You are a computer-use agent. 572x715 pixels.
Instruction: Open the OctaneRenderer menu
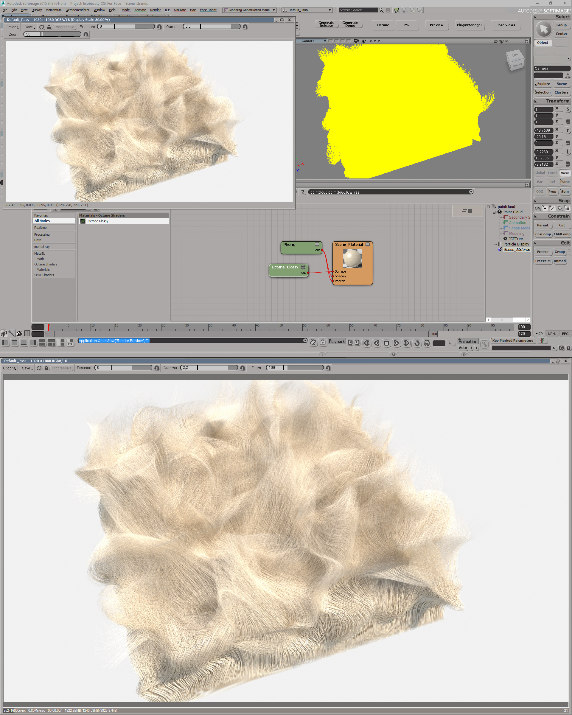(77, 10)
